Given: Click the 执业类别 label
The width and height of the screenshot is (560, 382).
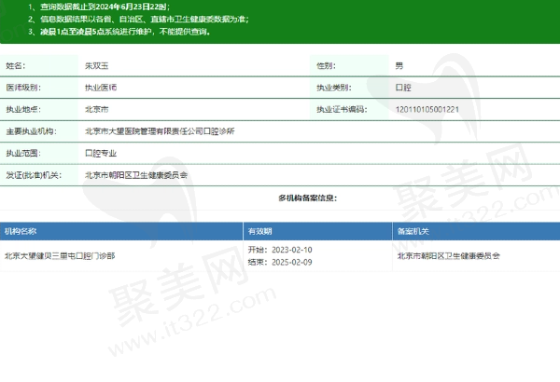Looking at the screenshot, I should coord(334,88).
